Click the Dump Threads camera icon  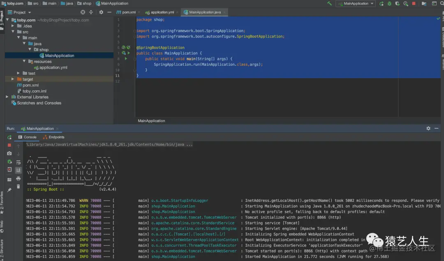(9, 153)
